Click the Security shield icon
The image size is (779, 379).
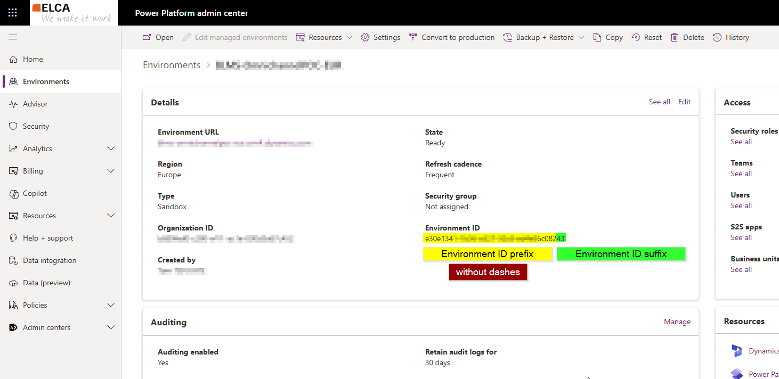pos(13,126)
